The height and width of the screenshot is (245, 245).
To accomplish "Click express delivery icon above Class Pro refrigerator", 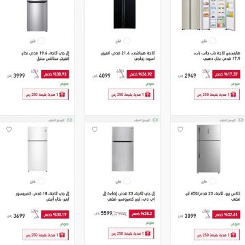I will click(241, 120).
